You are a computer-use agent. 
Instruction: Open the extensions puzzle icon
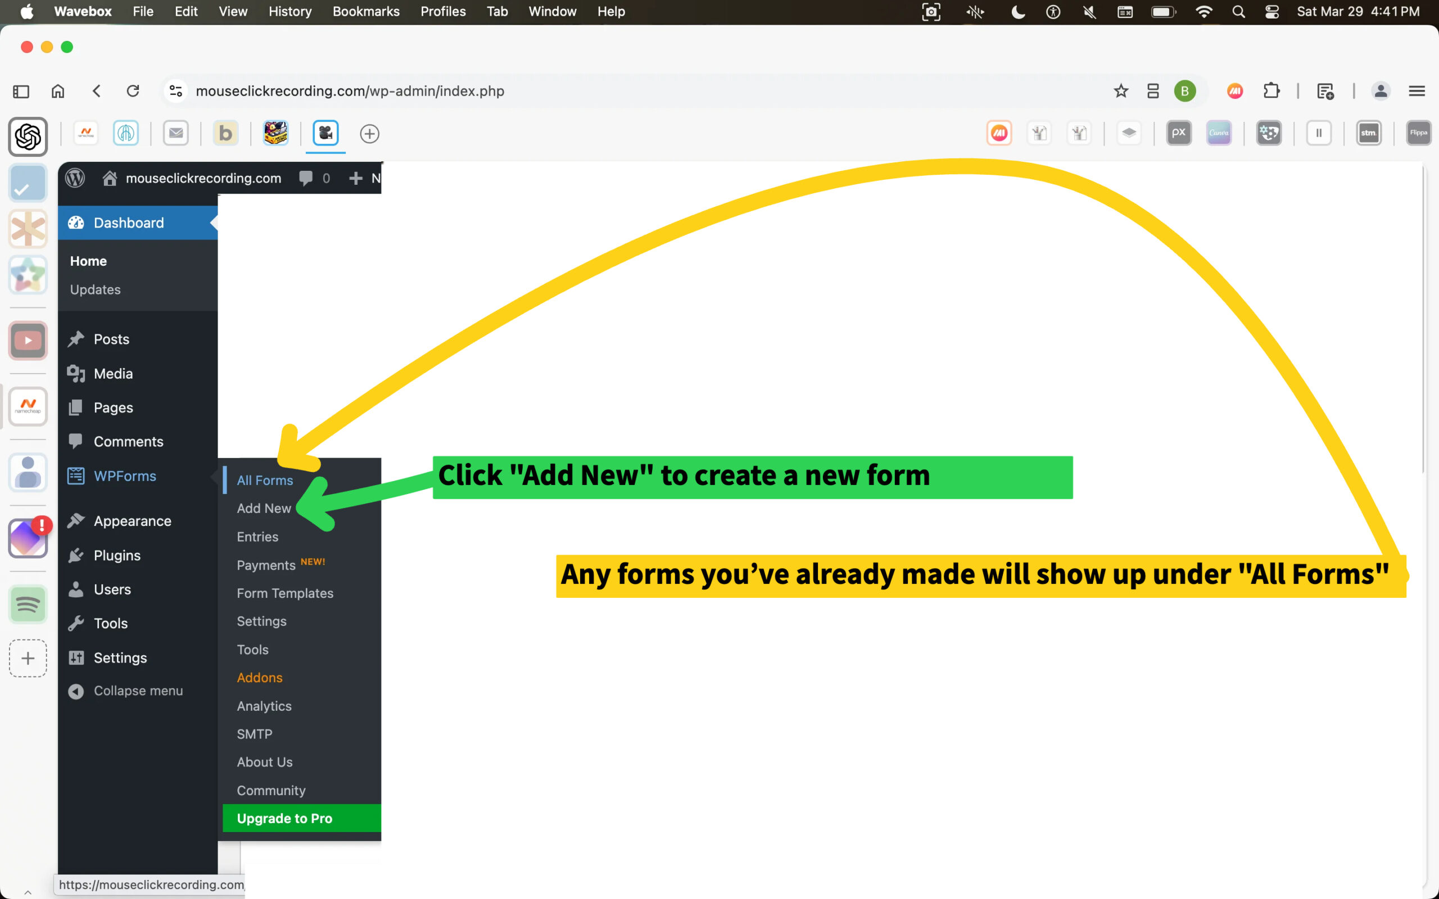coord(1271,91)
